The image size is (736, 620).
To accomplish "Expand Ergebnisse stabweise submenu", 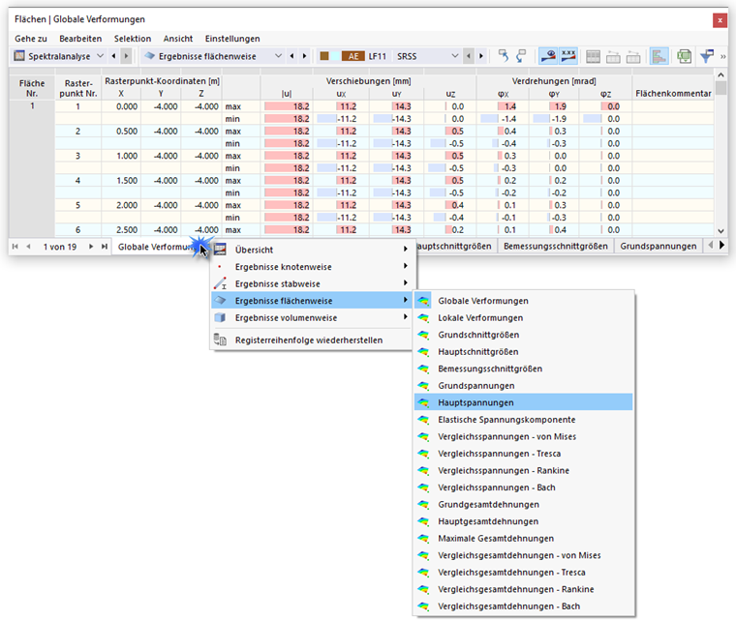I will [312, 283].
